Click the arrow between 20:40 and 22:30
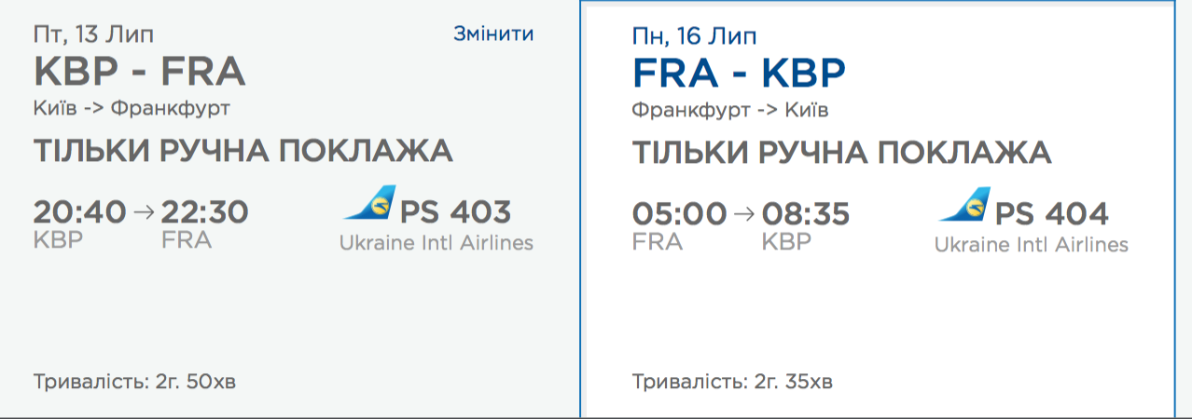This screenshot has height=419, width=1192. click(143, 212)
